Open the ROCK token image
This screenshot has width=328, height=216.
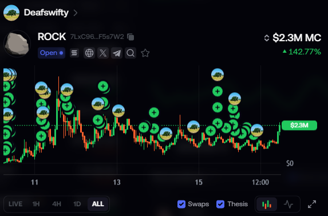[17, 44]
